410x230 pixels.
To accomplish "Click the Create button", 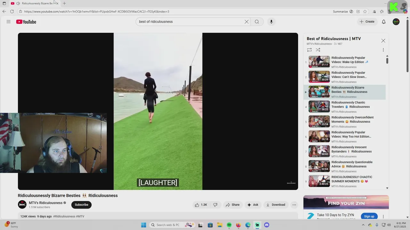I will (367, 22).
